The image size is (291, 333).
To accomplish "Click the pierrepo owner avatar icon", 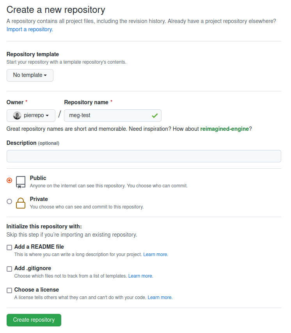I will (17, 116).
